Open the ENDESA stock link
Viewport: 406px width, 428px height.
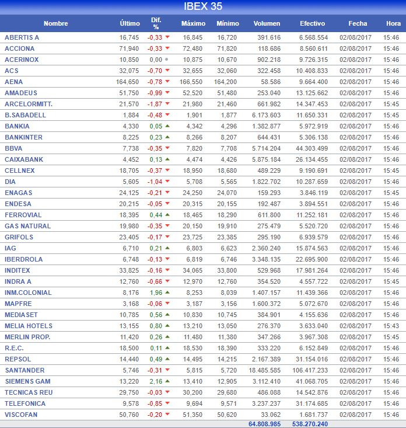tap(18, 204)
